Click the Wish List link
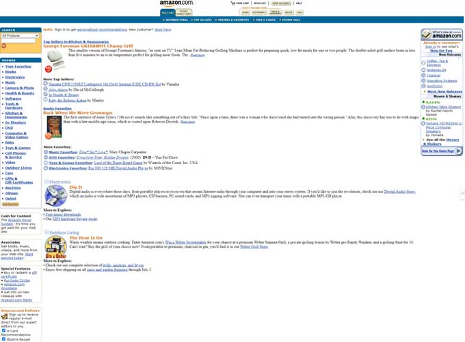 (x=260, y=3)
